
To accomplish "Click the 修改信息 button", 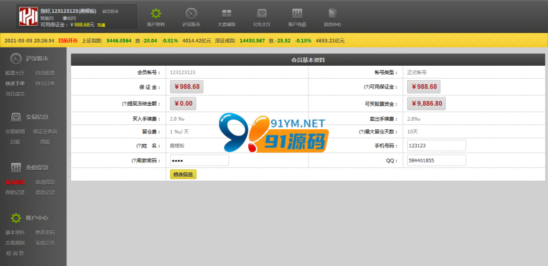I will coord(183,174).
